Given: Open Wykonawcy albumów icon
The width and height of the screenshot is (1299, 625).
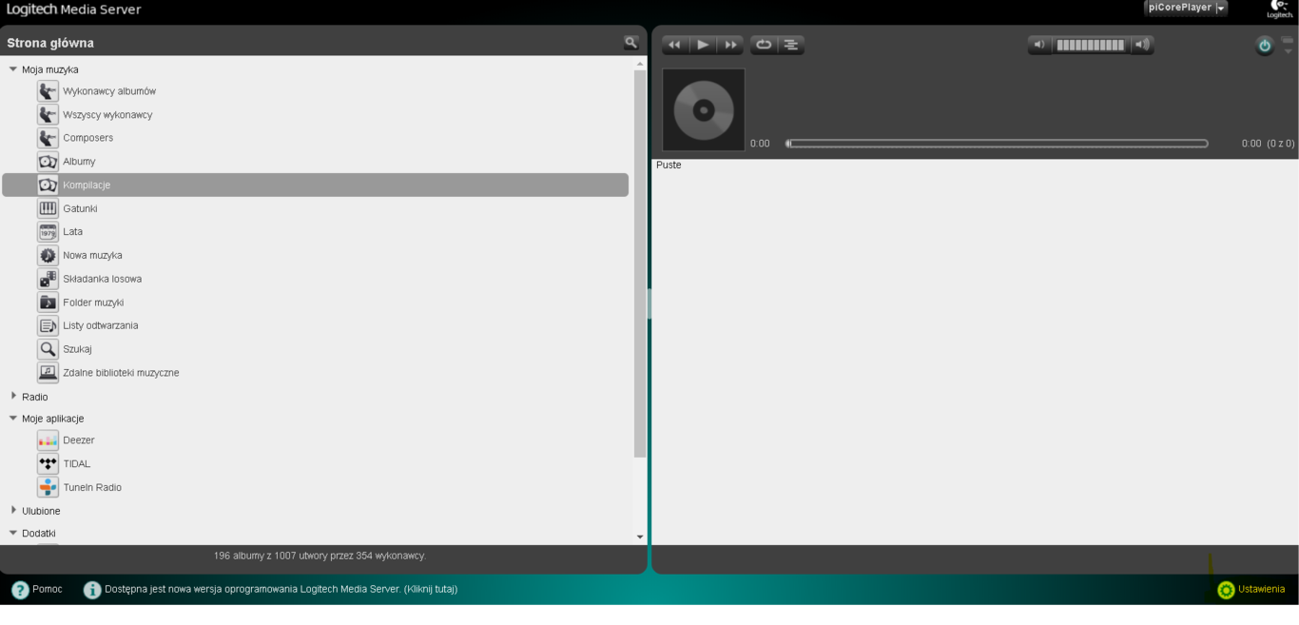Looking at the screenshot, I should 48,91.
